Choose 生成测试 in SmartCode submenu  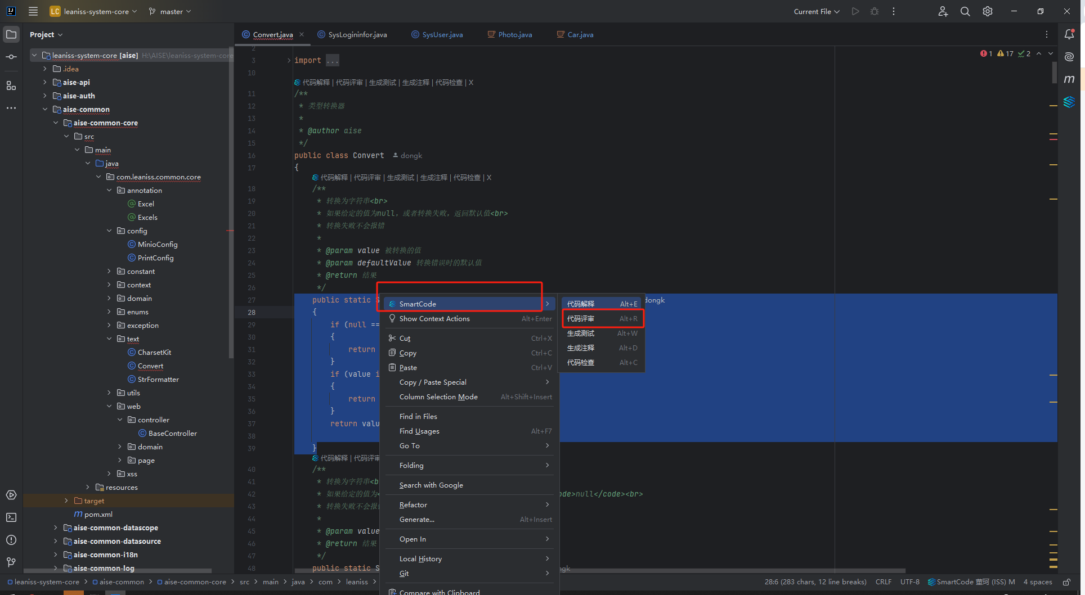click(602, 333)
